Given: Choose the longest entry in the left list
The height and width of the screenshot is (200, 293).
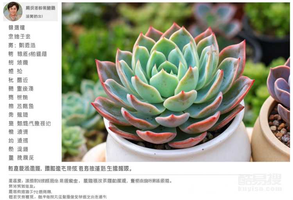Looking at the screenshot, I should 30,123.
